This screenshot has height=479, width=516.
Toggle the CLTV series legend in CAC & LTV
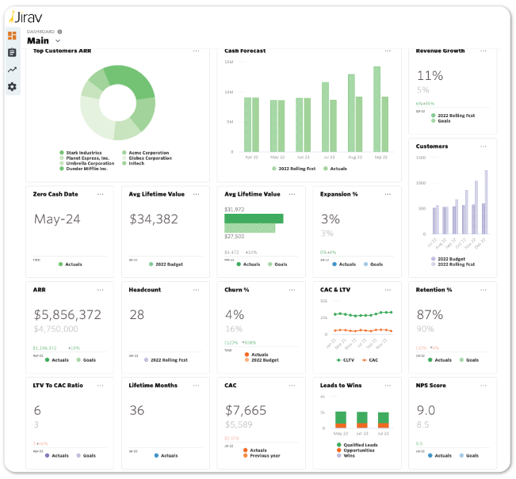[342, 359]
